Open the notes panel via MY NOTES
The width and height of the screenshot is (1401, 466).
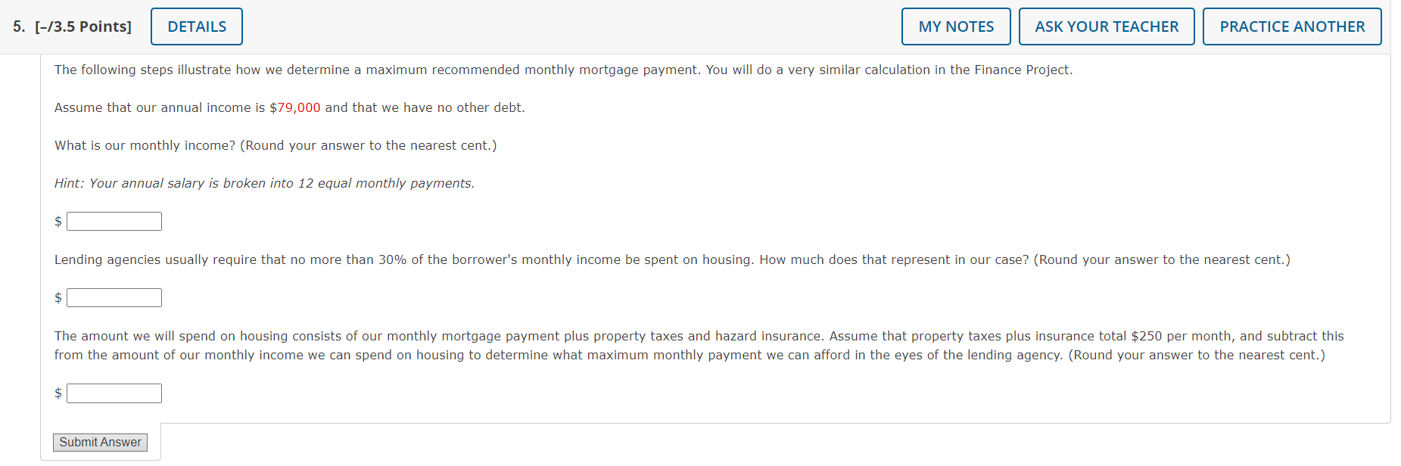(x=955, y=26)
